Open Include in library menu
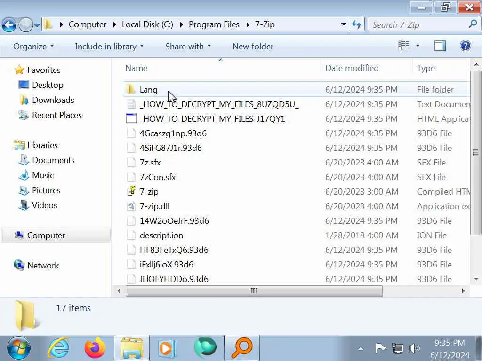Image resolution: width=482 pixels, height=361 pixels. 109,47
